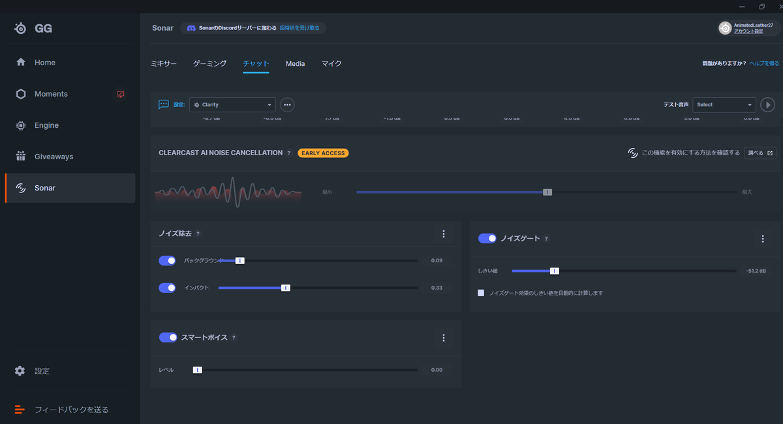Expand the Clarity preset dropdown
Viewport: 783px width, 424px height.
point(232,104)
